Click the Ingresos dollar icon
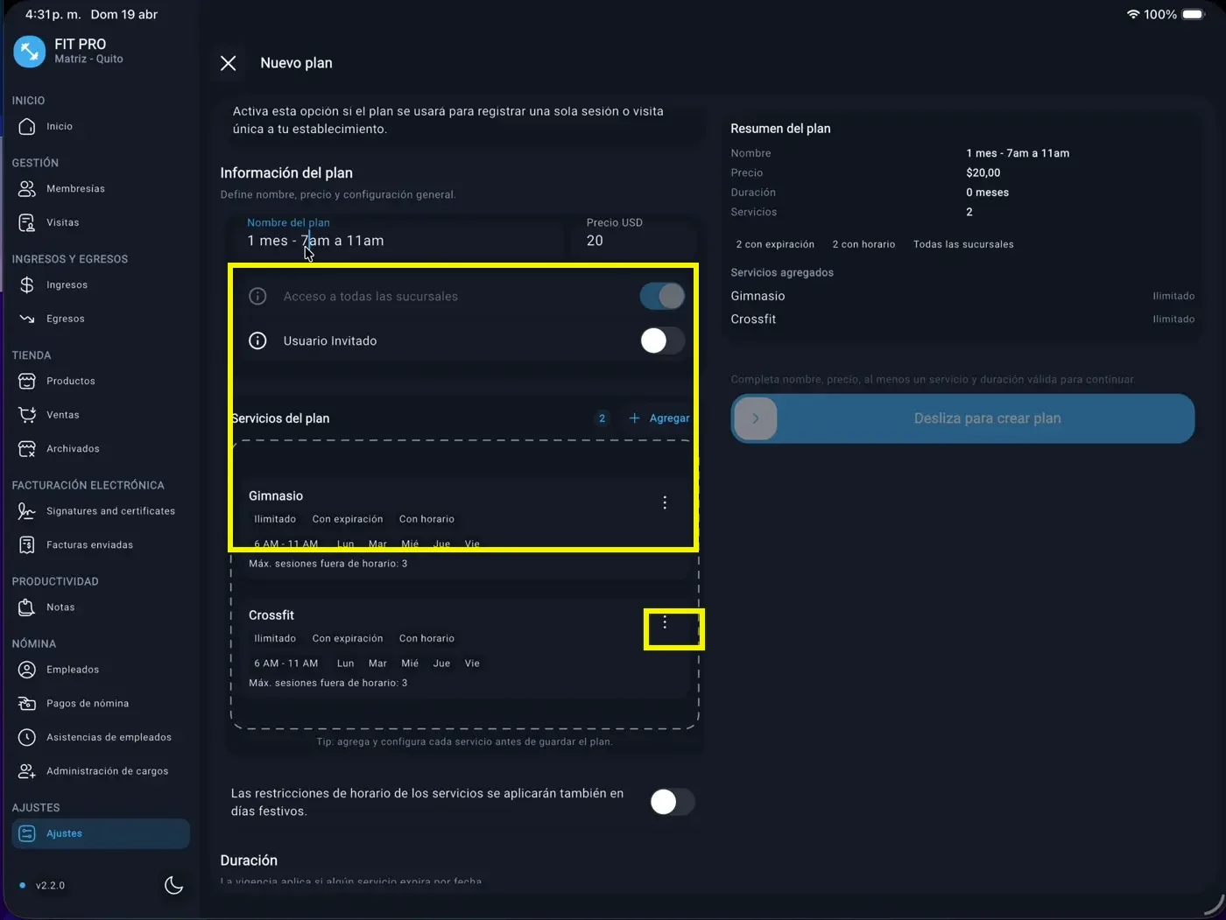Viewport: 1226px width, 920px height. (x=27, y=284)
